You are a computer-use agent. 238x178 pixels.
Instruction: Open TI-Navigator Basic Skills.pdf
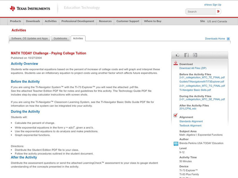[195, 90]
